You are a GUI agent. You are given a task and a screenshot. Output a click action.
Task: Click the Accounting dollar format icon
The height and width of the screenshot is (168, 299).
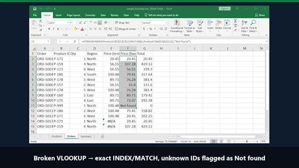(x=144, y=29)
